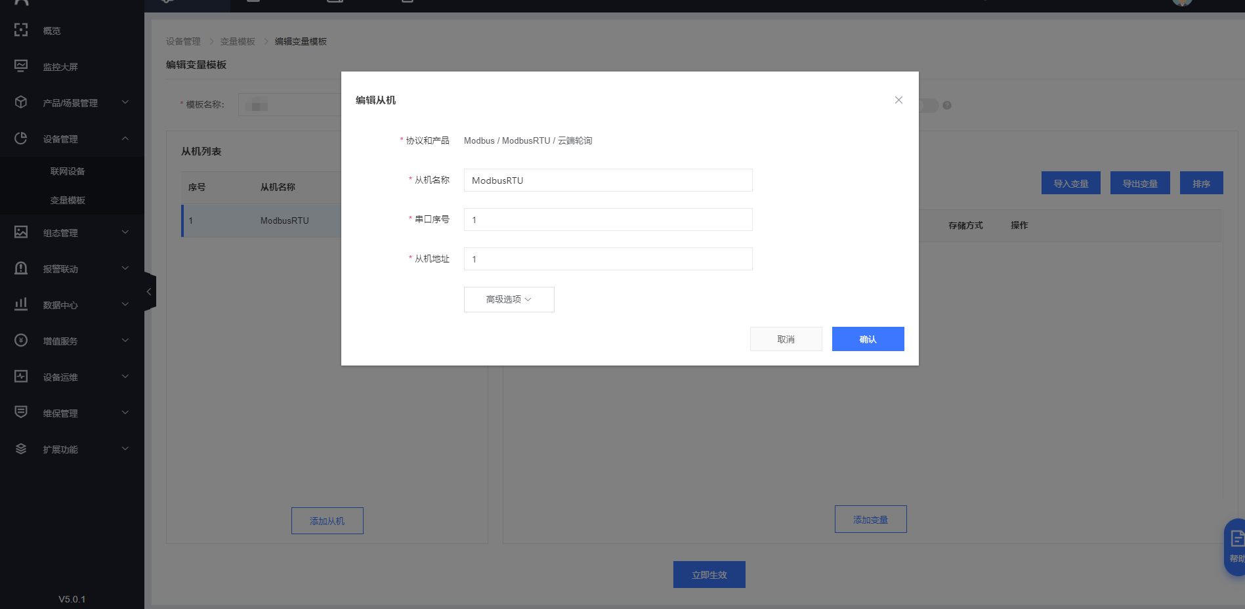
Task: Click the 数据中心 bar chart icon
Action: pos(21,304)
